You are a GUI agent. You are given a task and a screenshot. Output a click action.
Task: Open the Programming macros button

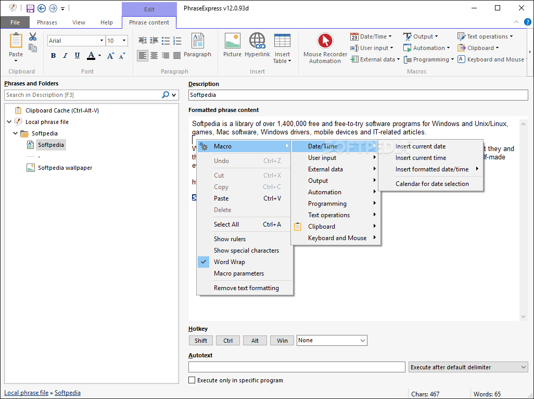(429, 59)
